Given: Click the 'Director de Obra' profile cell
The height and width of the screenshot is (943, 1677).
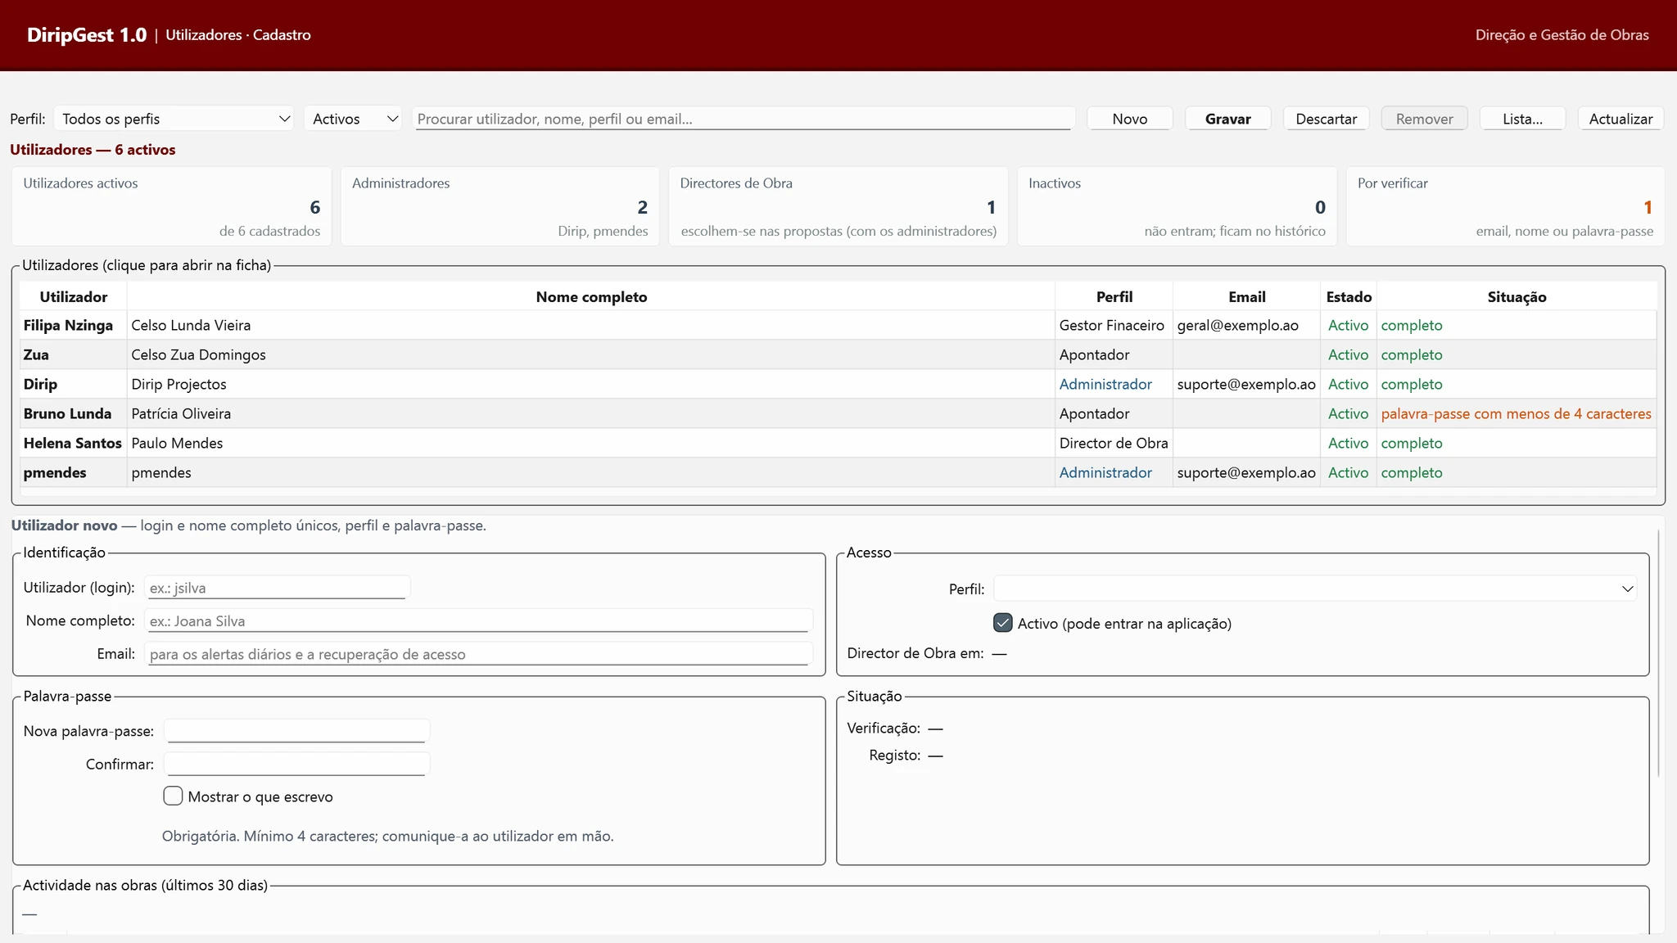Looking at the screenshot, I should tap(1114, 443).
